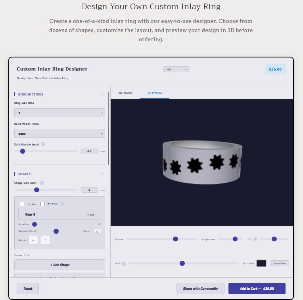Click the Add to Cart button
Viewport: 303px width, 300px height.
(x=257, y=289)
